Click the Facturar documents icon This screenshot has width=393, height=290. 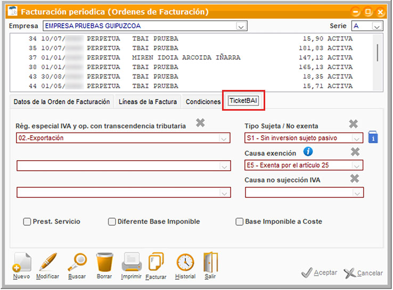155,263
